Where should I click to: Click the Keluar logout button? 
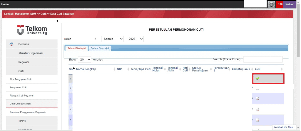(290, 4)
